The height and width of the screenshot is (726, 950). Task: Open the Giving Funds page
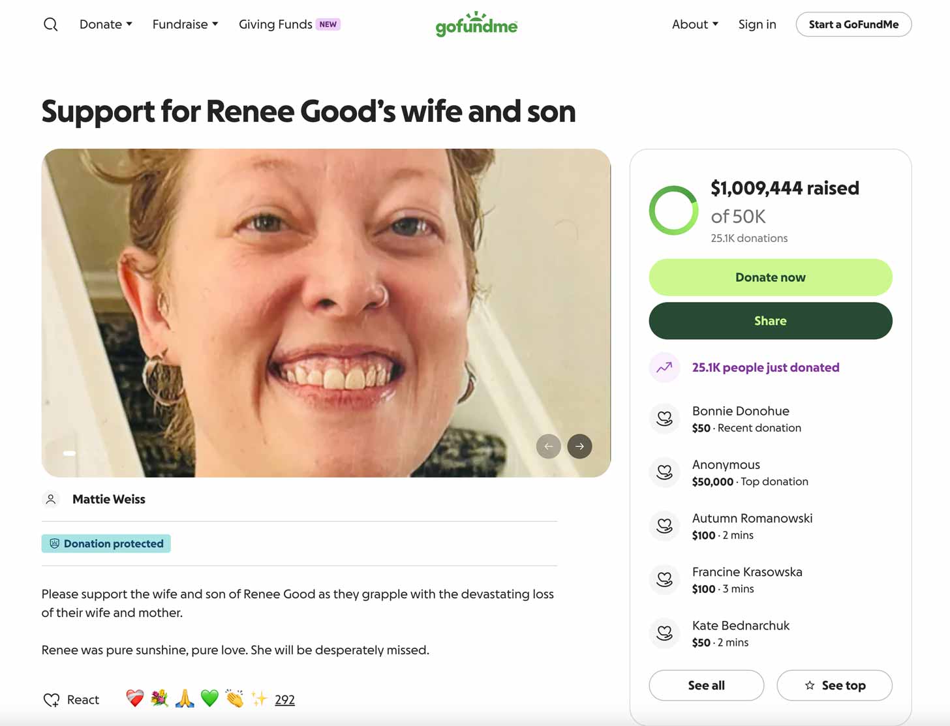275,24
